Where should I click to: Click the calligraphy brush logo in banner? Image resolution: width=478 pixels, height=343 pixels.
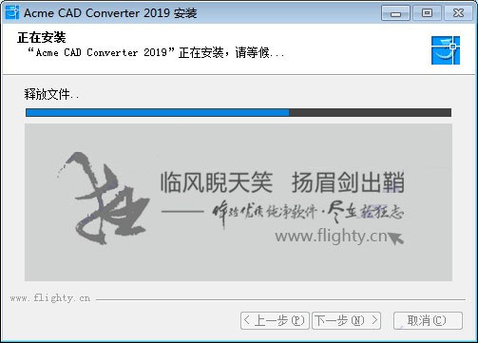pos(103,199)
